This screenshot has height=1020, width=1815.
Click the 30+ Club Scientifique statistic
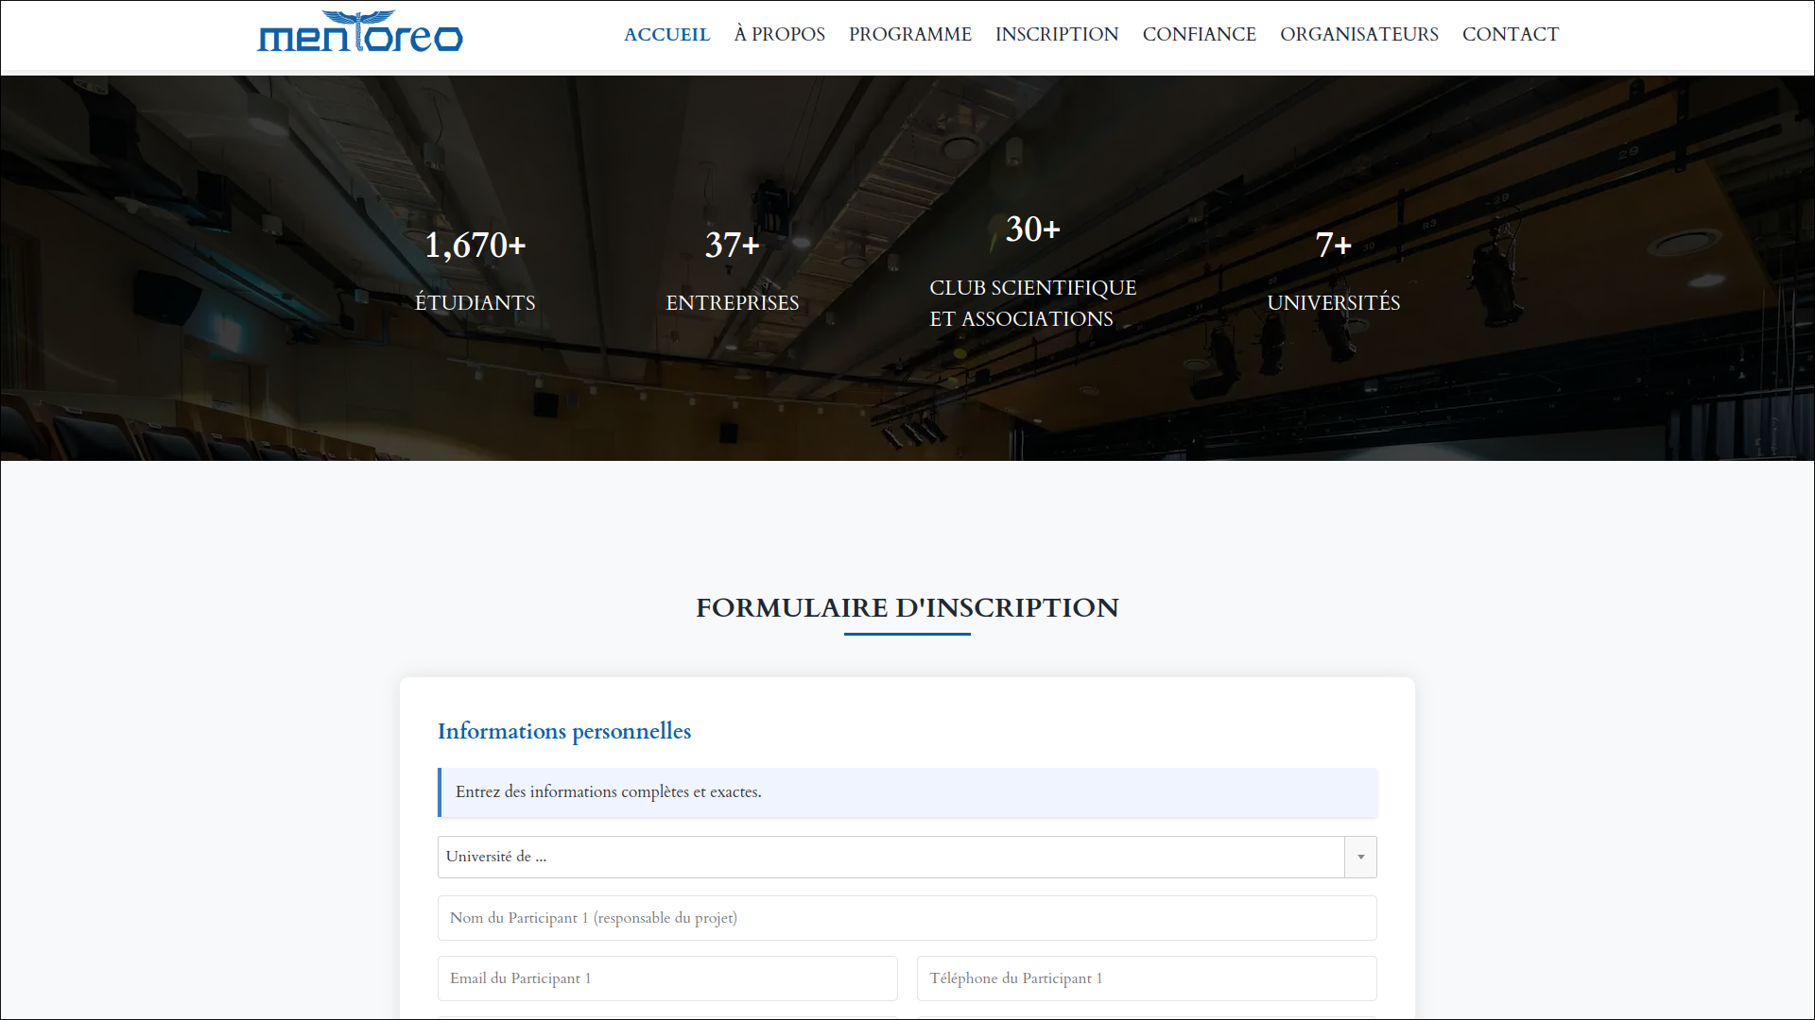[x=1032, y=229]
